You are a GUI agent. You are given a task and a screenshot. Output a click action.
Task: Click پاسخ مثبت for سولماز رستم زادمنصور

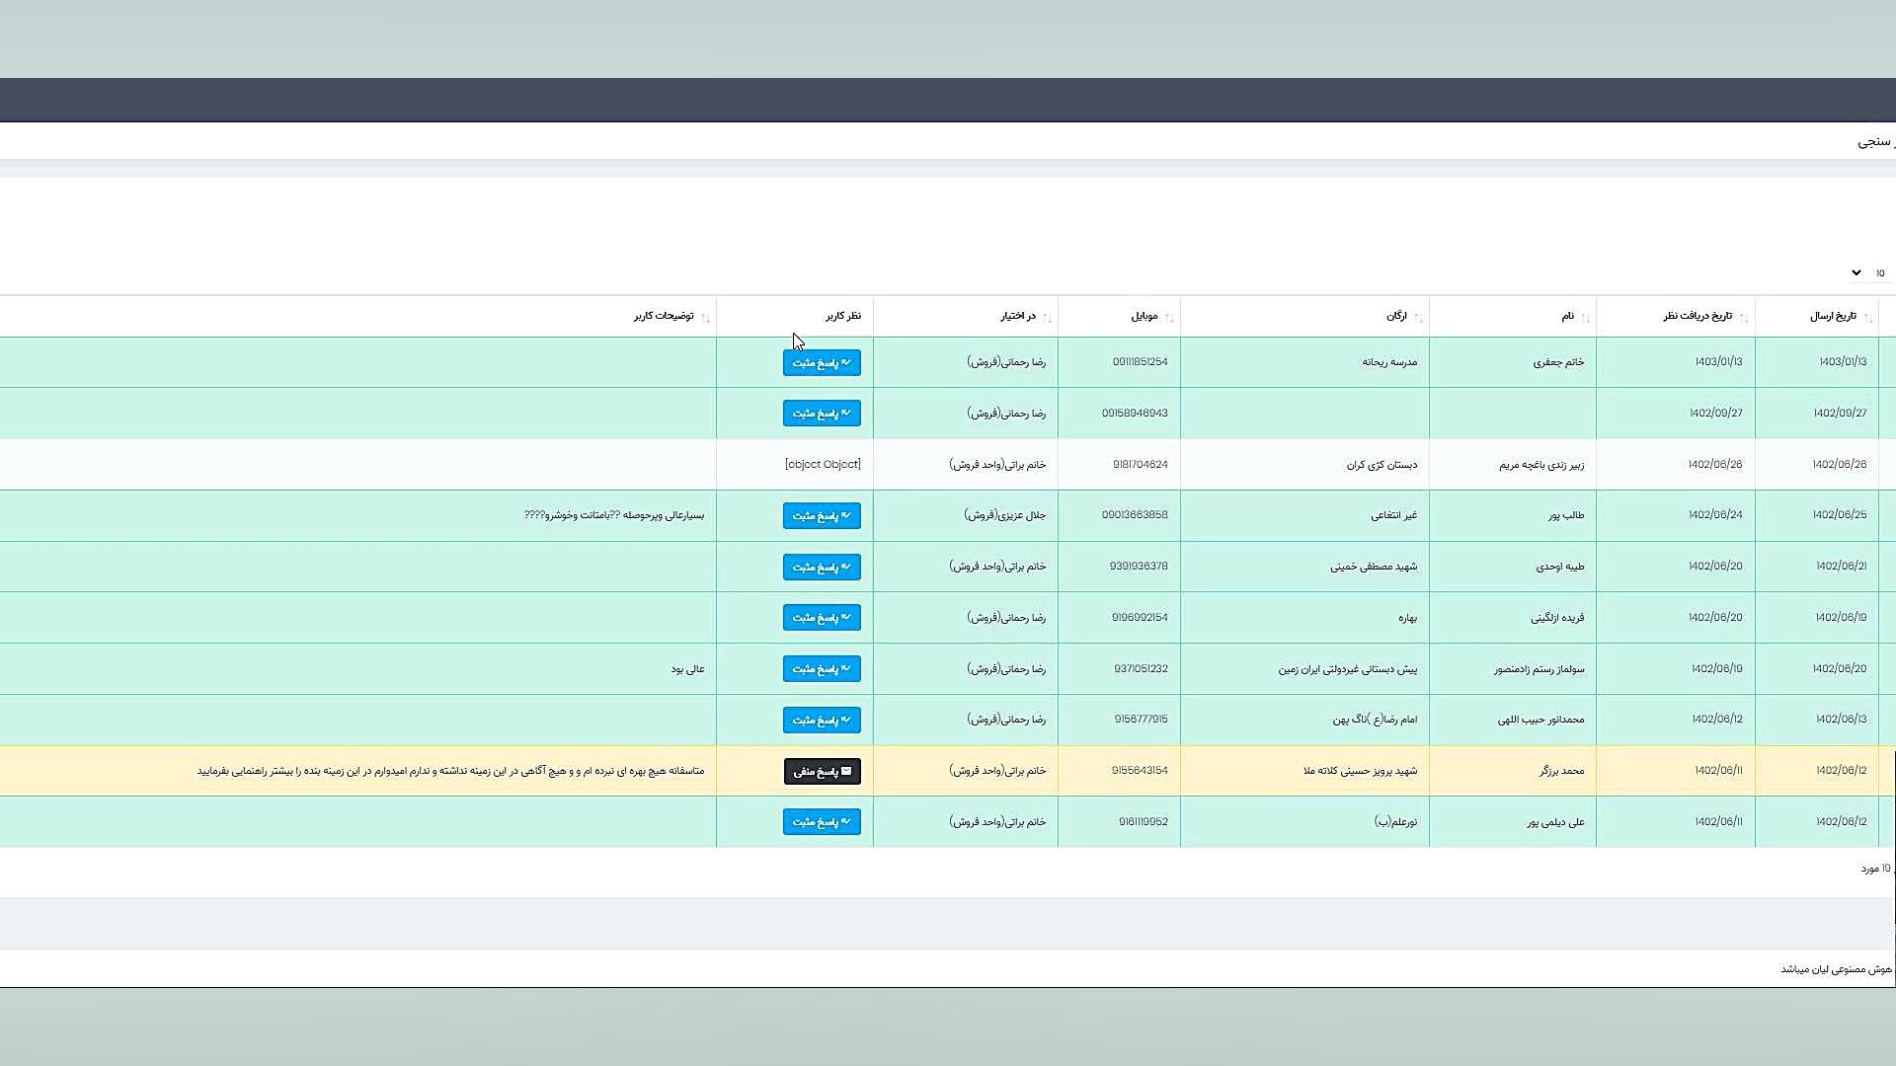coord(822,668)
